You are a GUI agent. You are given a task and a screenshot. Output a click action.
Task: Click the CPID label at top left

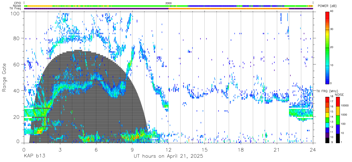point(17,3)
